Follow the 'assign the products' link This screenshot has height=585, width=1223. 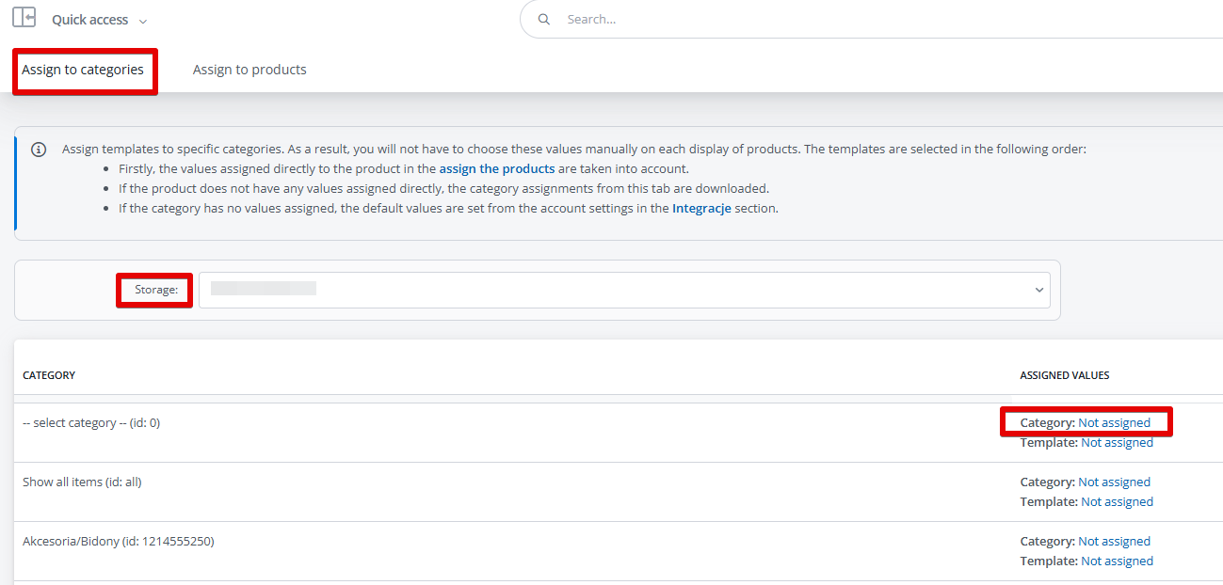click(x=496, y=168)
